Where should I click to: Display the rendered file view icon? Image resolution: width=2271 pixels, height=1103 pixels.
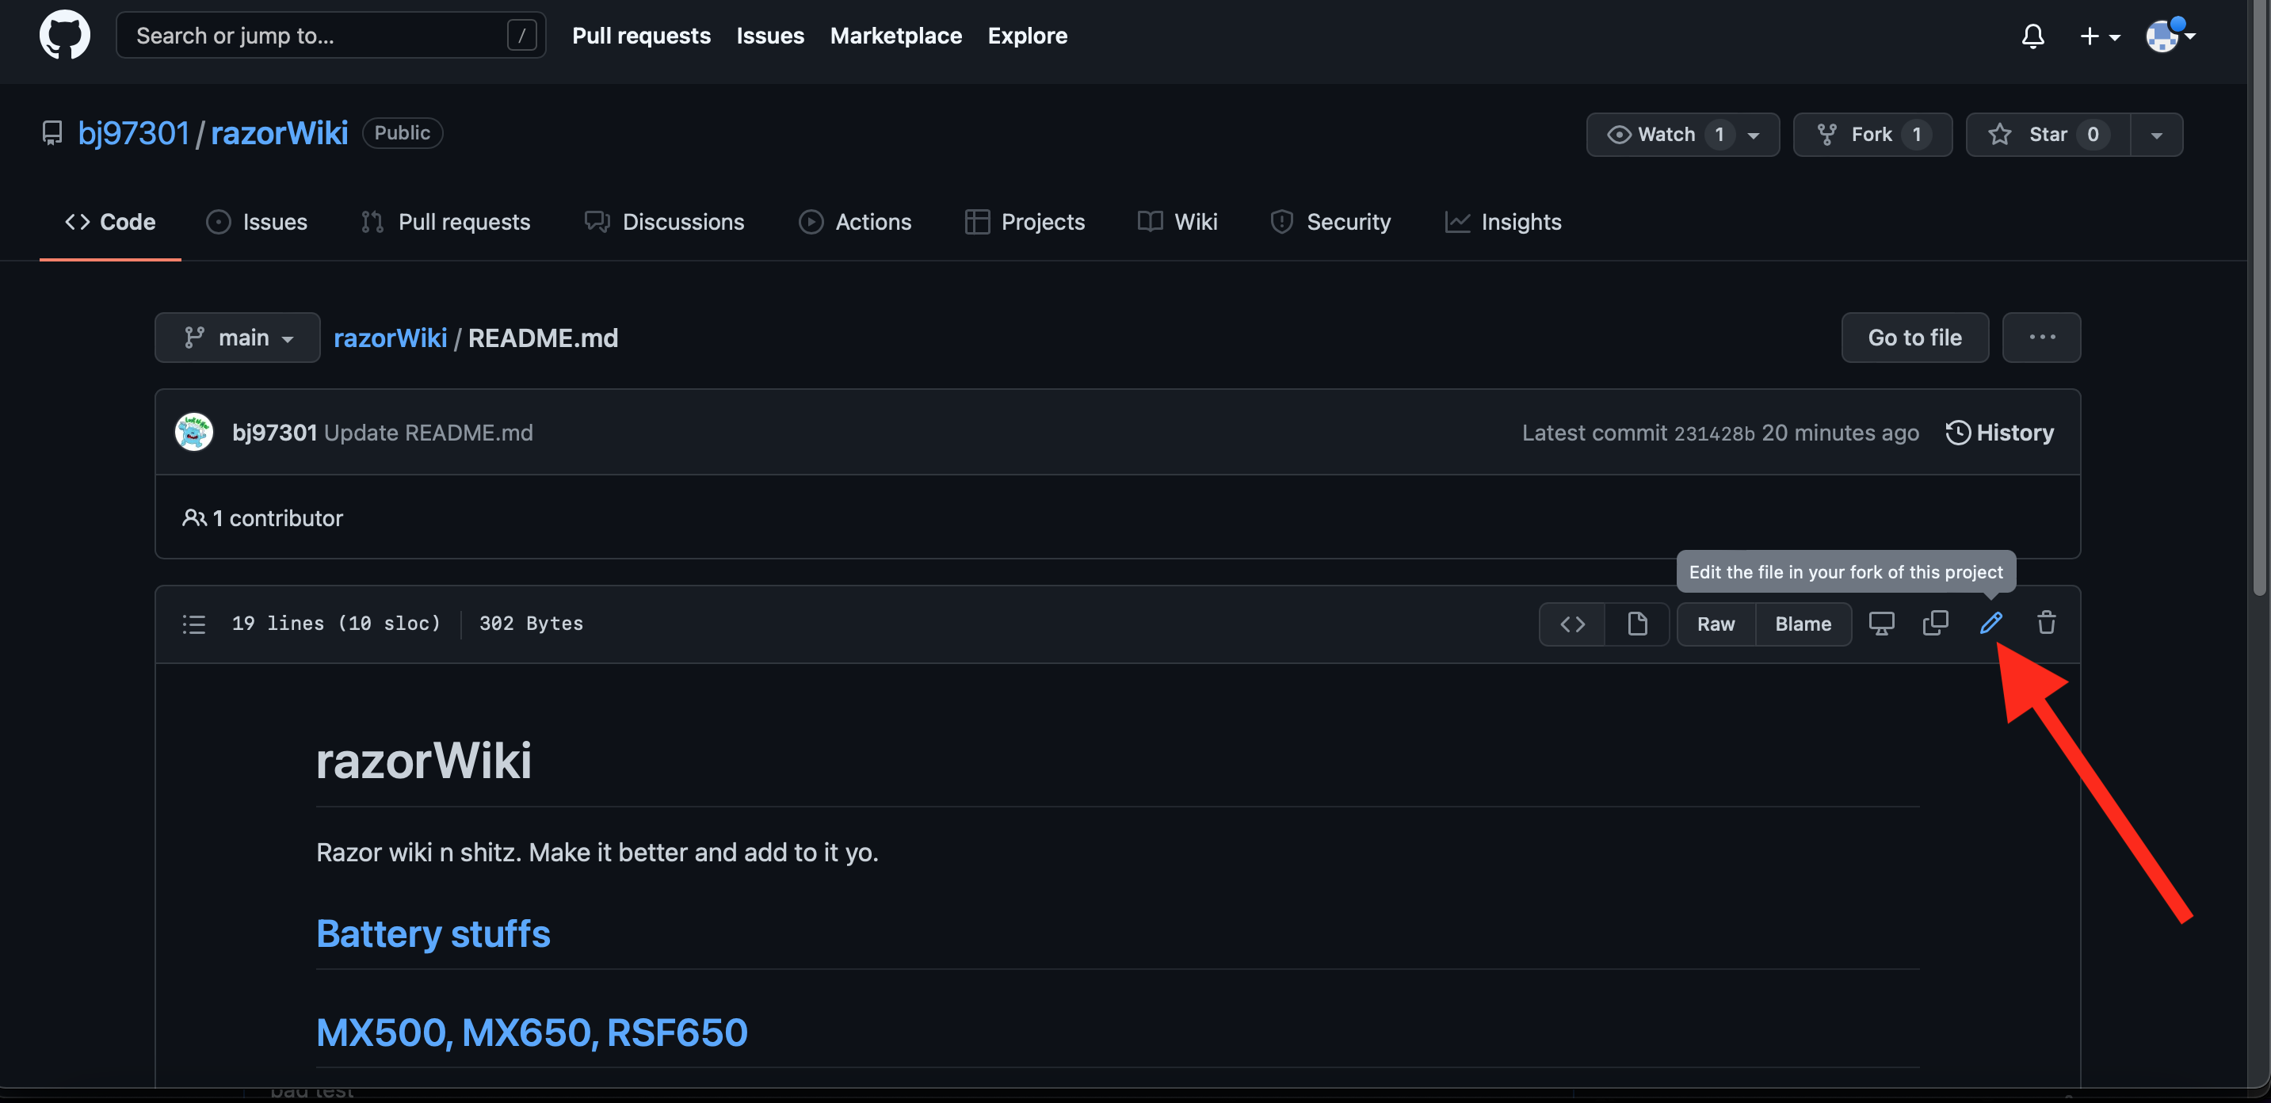pos(1636,624)
